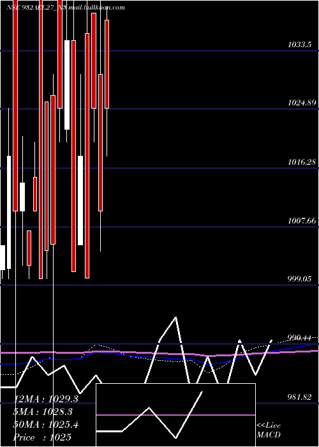
Task: Click the 12MA : 1029.3 readout
Action: tap(46, 399)
